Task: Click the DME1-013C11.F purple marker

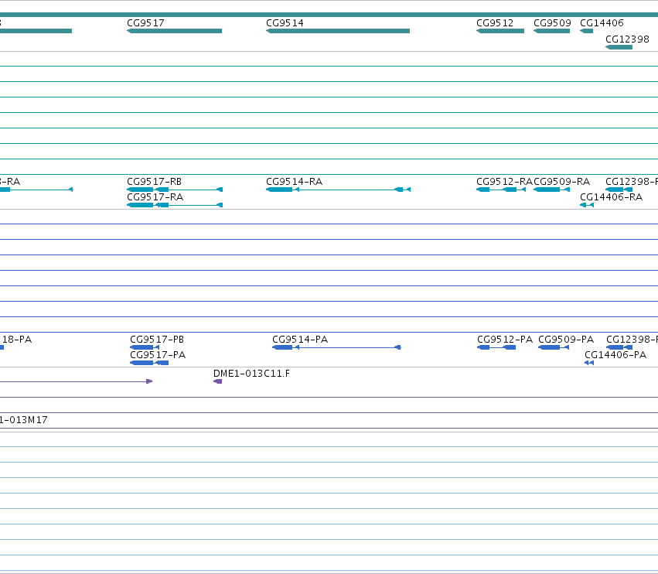Action: pyautogui.click(x=218, y=381)
